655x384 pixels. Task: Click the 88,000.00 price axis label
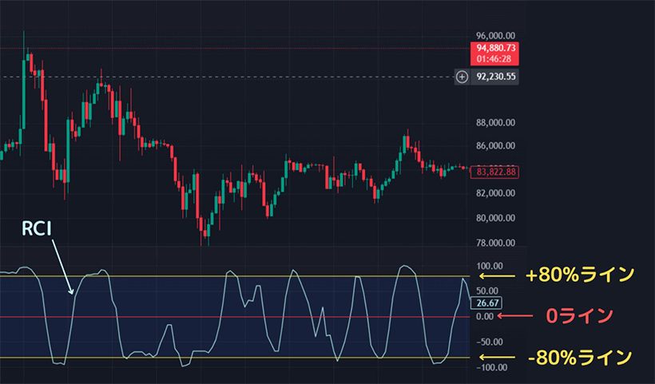(x=495, y=123)
